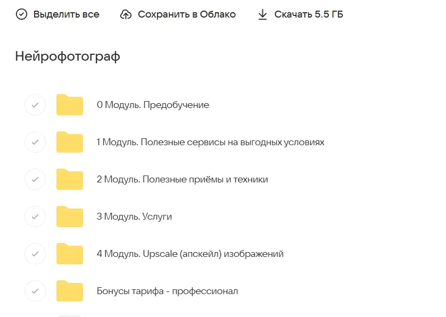Click the cloud upload icon next to Сохранить в Облако
The height and width of the screenshot is (317, 446).
(126, 14)
